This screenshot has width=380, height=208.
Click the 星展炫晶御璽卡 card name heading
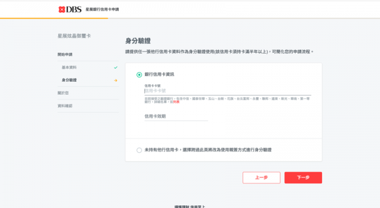pyautogui.click(x=74, y=36)
